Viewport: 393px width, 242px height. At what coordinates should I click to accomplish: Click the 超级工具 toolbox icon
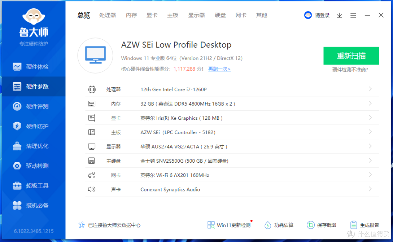click(x=17, y=186)
